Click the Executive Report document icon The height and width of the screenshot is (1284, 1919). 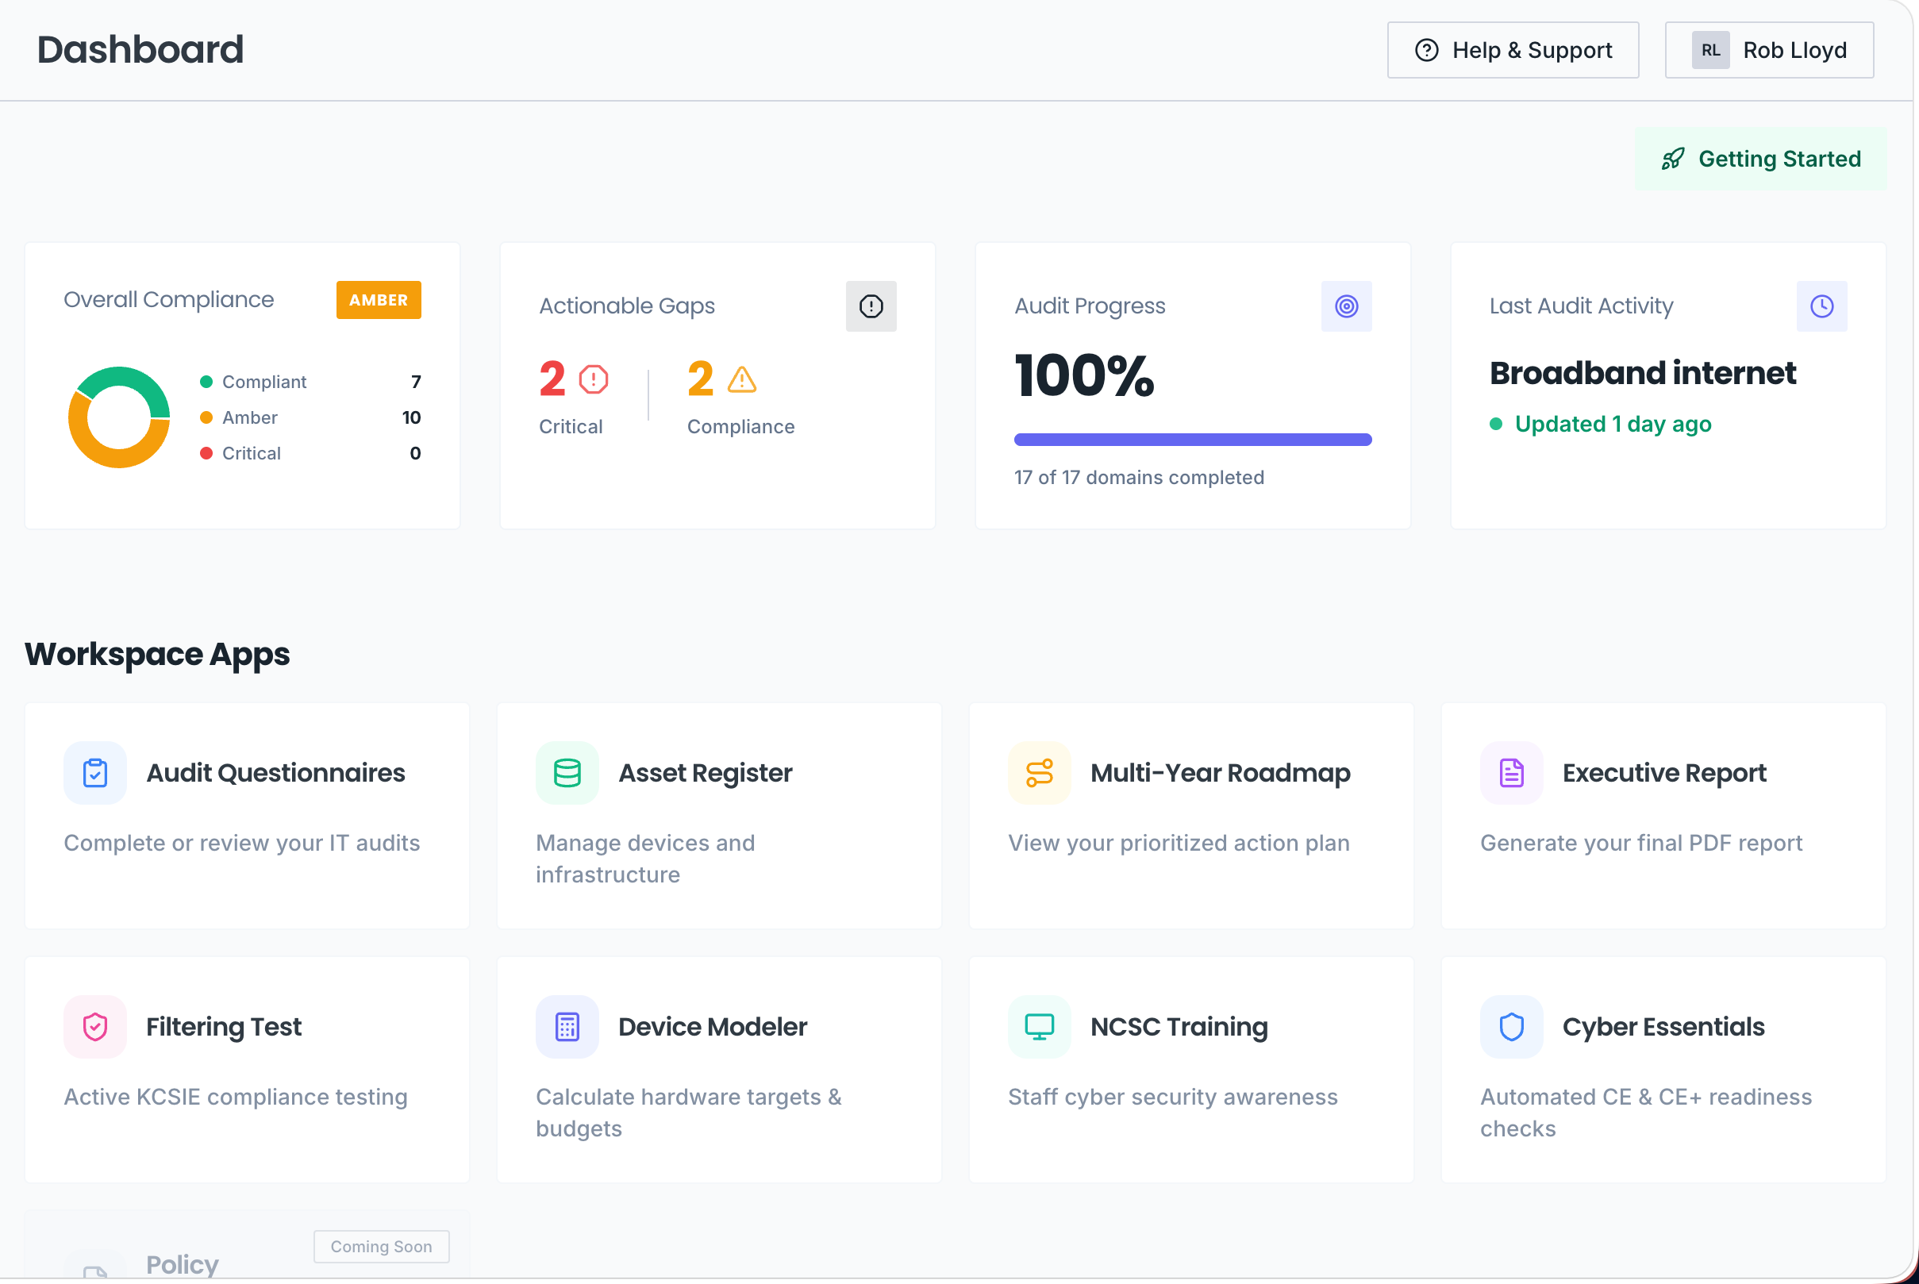(1511, 773)
